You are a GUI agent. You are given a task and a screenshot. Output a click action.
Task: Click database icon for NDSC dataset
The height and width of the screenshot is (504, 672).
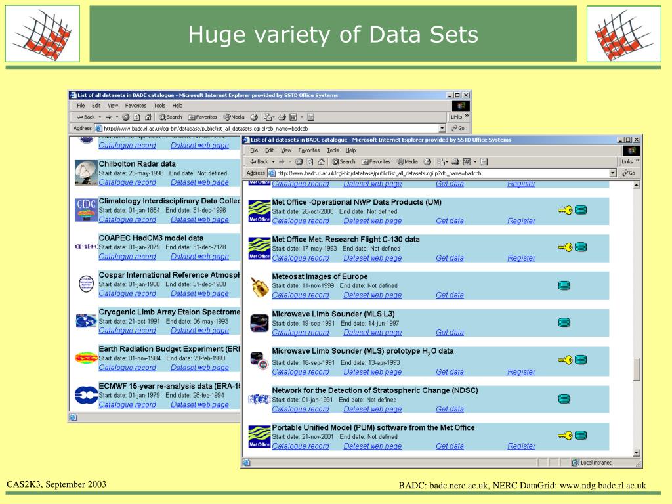pyautogui.click(x=564, y=399)
